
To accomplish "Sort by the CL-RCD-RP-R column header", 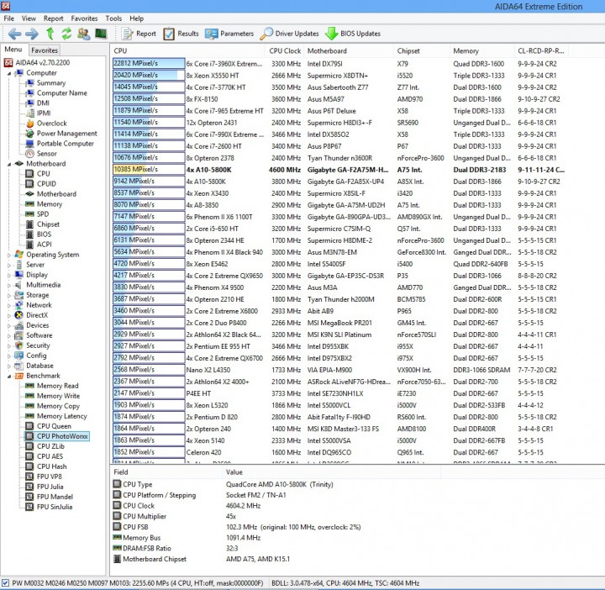I will pyautogui.click(x=540, y=50).
